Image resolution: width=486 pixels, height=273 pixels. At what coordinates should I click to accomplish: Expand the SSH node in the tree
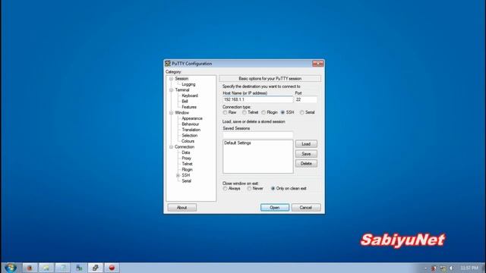(x=178, y=175)
